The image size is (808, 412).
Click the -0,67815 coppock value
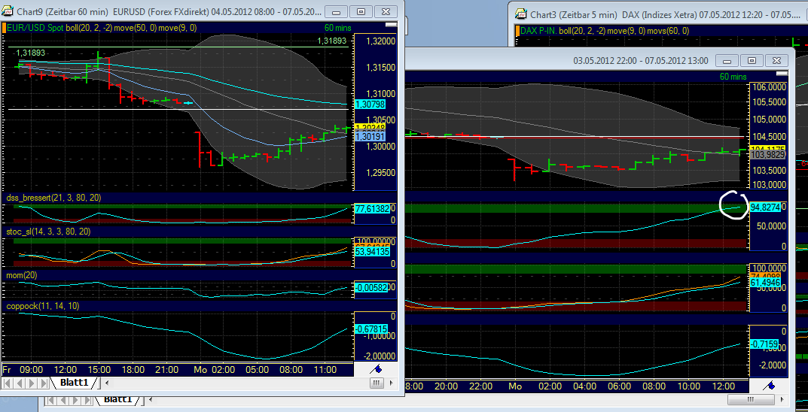tap(371, 329)
